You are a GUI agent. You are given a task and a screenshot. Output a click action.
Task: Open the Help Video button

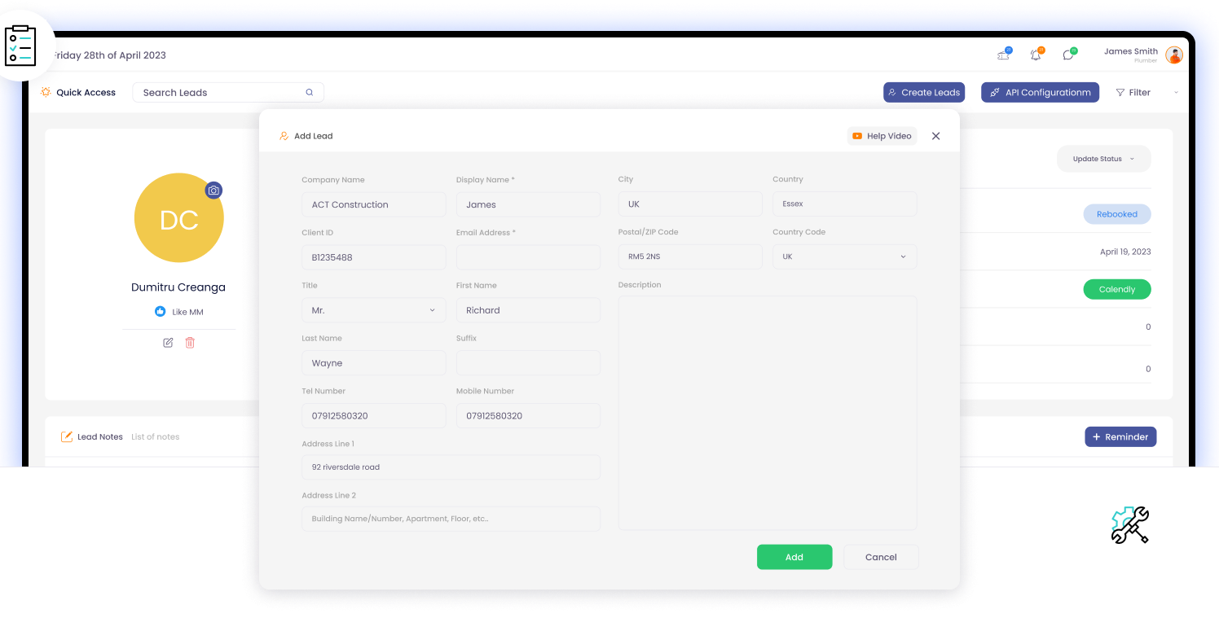(882, 136)
